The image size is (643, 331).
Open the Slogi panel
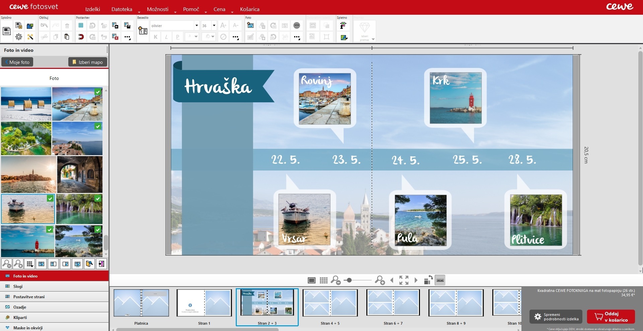point(54,287)
